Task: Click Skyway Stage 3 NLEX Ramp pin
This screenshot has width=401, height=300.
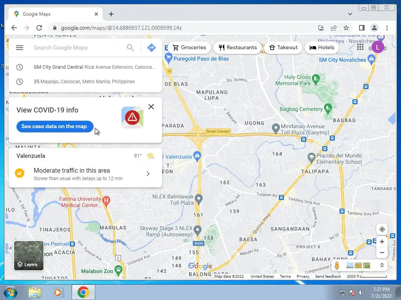Action: [197, 230]
